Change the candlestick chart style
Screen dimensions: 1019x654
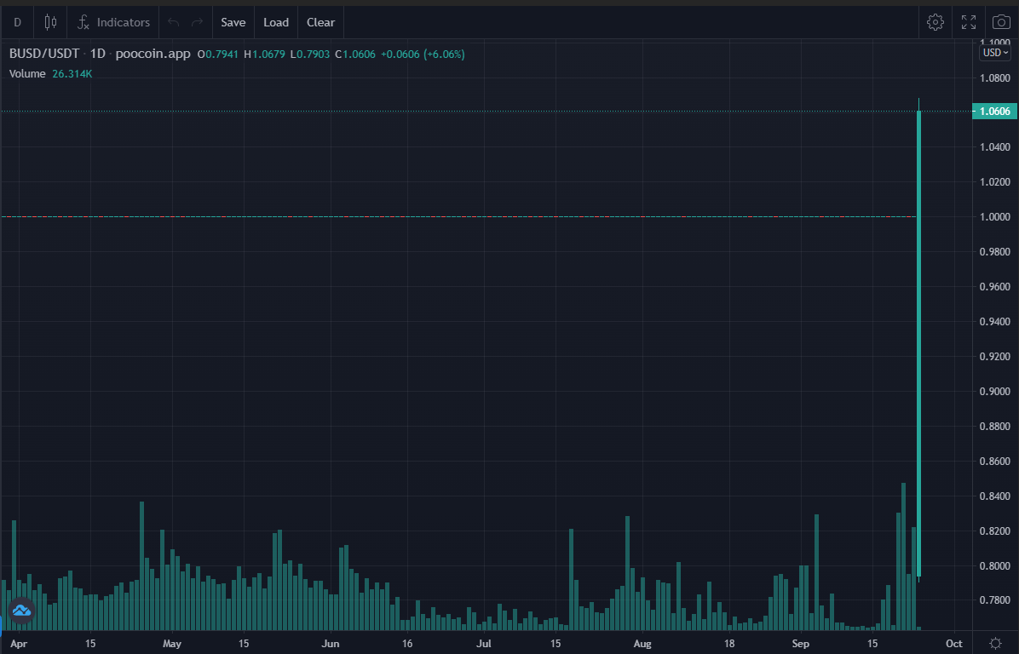click(x=50, y=22)
